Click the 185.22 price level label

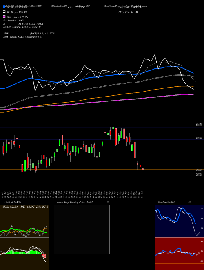point(199,138)
